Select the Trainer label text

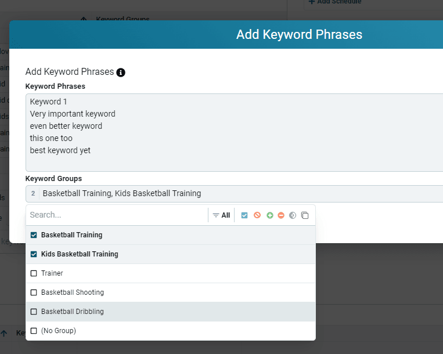pos(52,273)
